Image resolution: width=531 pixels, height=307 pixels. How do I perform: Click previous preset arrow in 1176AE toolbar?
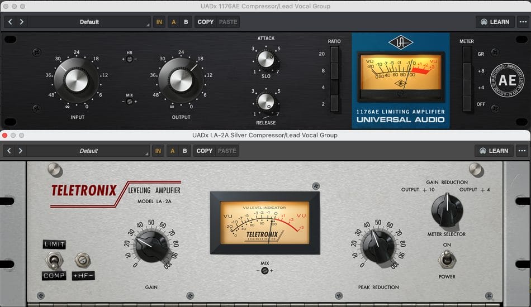coord(10,22)
